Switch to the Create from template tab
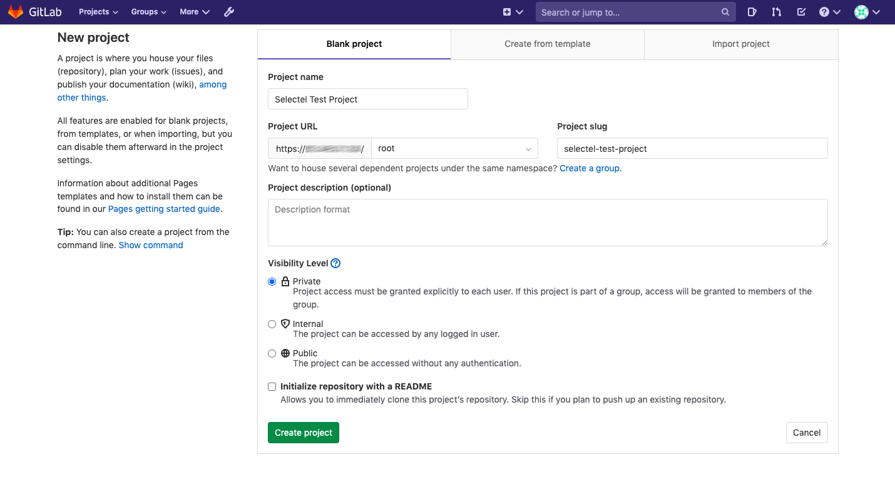Image resolution: width=895 pixels, height=492 pixels. [x=547, y=44]
